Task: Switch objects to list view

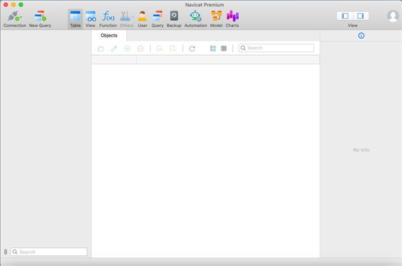Action: tap(213, 48)
